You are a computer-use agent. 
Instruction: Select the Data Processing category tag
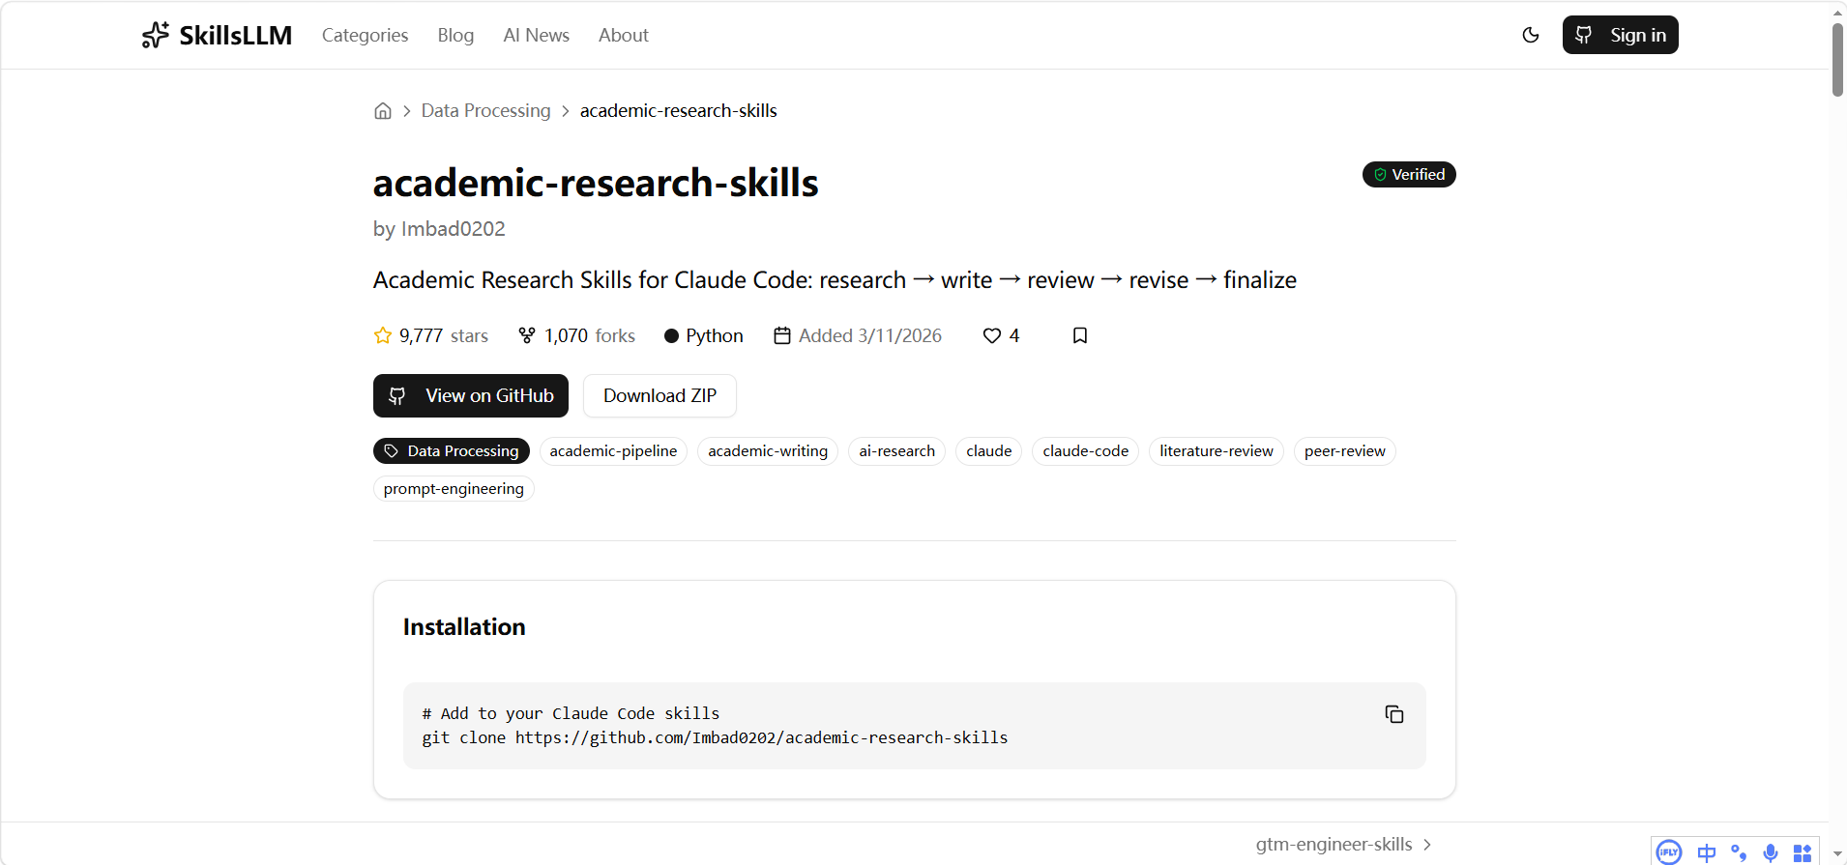(x=452, y=451)
